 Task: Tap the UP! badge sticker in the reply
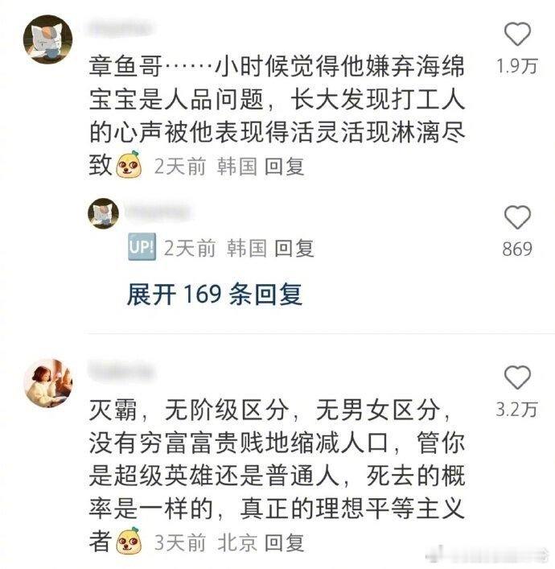pyautogui.click(x=142, y=247)
